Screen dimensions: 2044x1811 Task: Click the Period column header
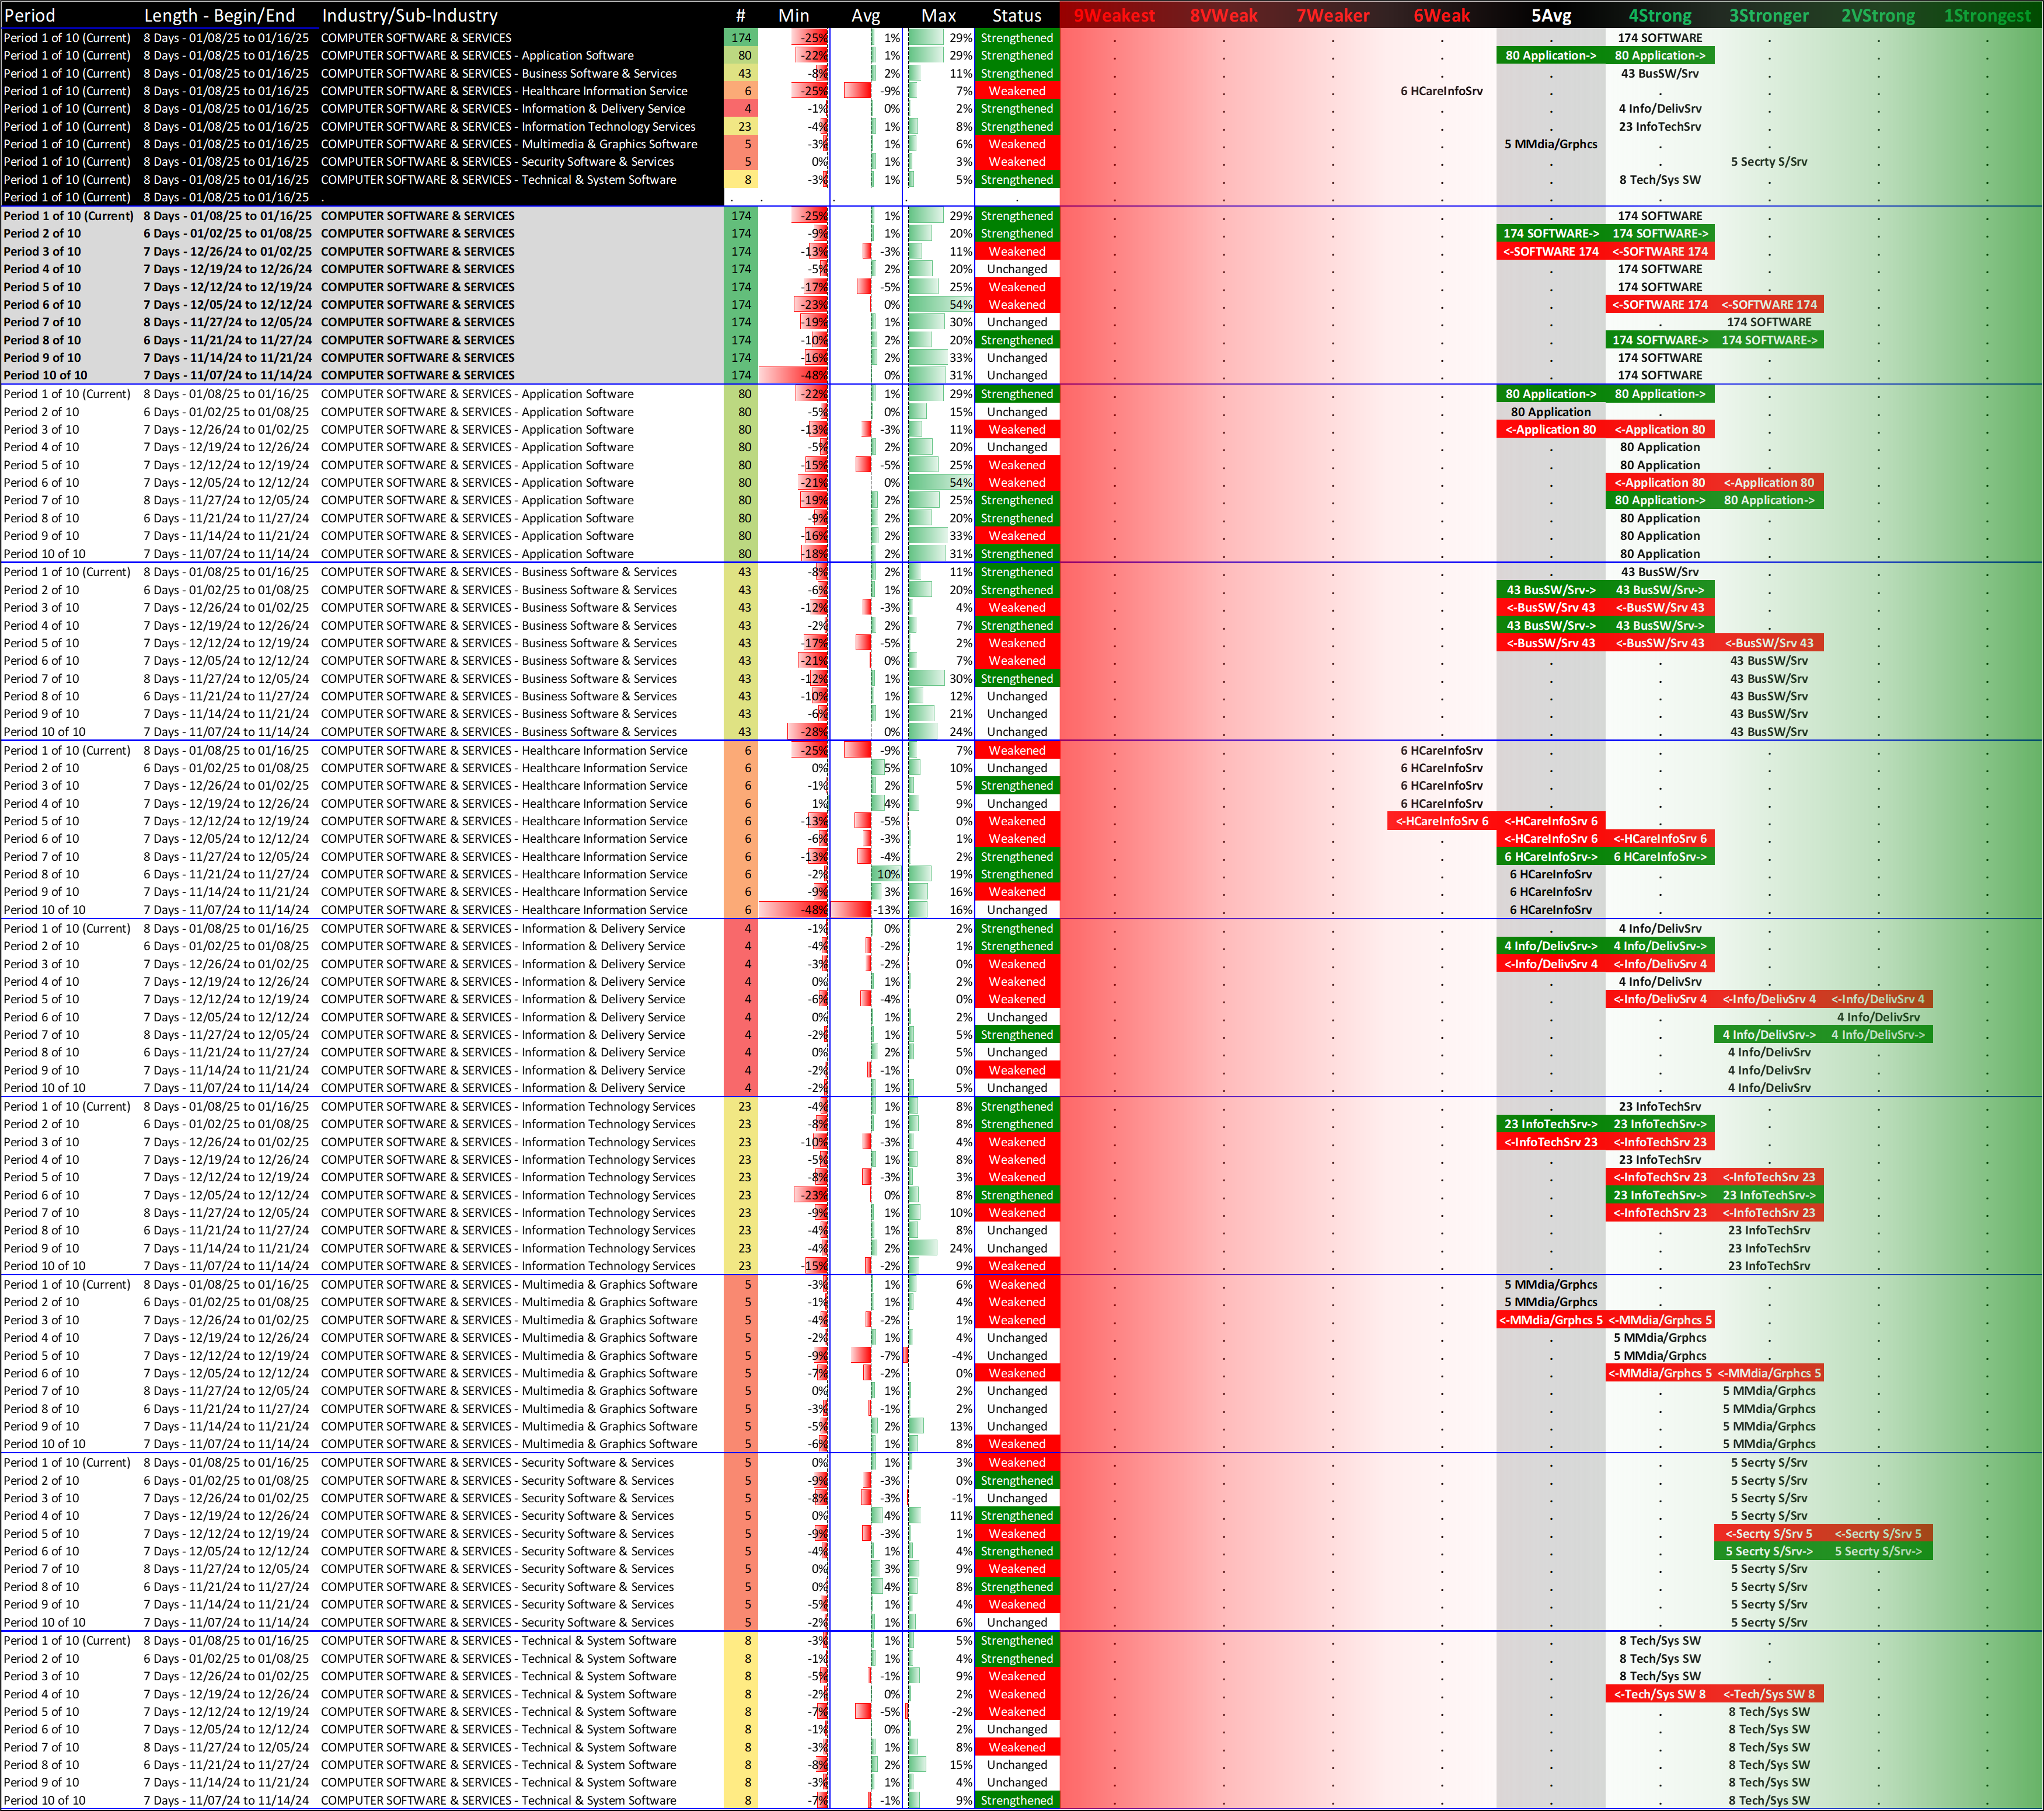30,15
